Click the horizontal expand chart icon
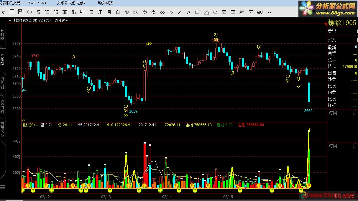This screenshot has width=358, height=201. click(127, 12)
